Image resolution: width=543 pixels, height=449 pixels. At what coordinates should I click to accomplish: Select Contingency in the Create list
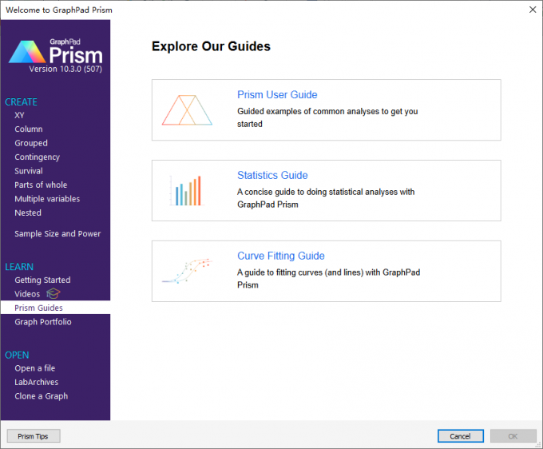(x=37, y=157)
